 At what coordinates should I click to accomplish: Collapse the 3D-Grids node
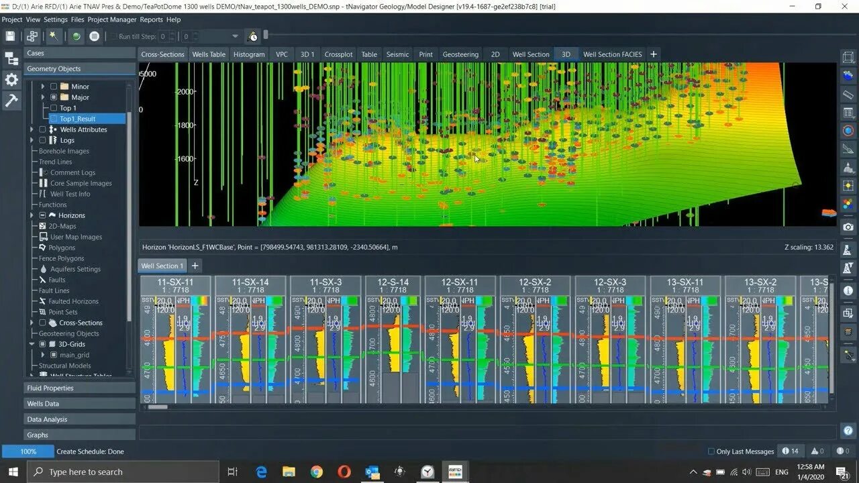click(32, 344)
